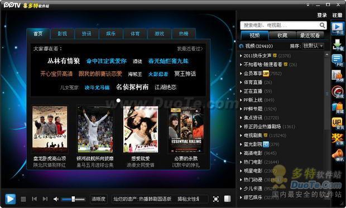Open the 商城 shopping mall sidebar icon
Image resolution: width=346 pixels, height=208 pixels.
[x=338, y=108]
